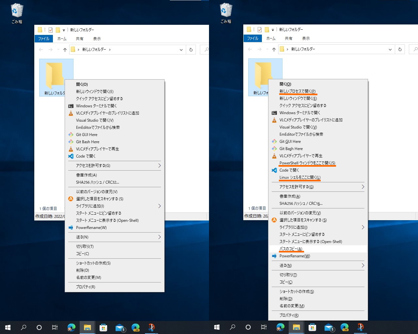Open the folder in Windows Terminal
The width and height of the screenshot is (418, 334).
click(97, 106)
